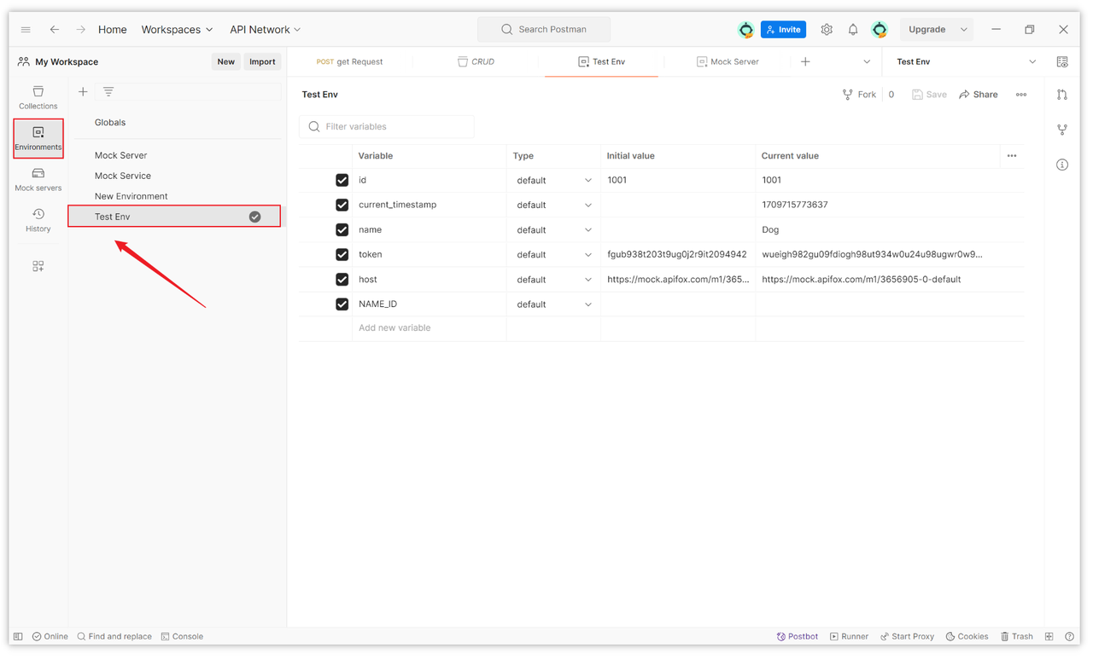
Task: Open the environment selector Test Env dropdown
Action: [966, 61]
